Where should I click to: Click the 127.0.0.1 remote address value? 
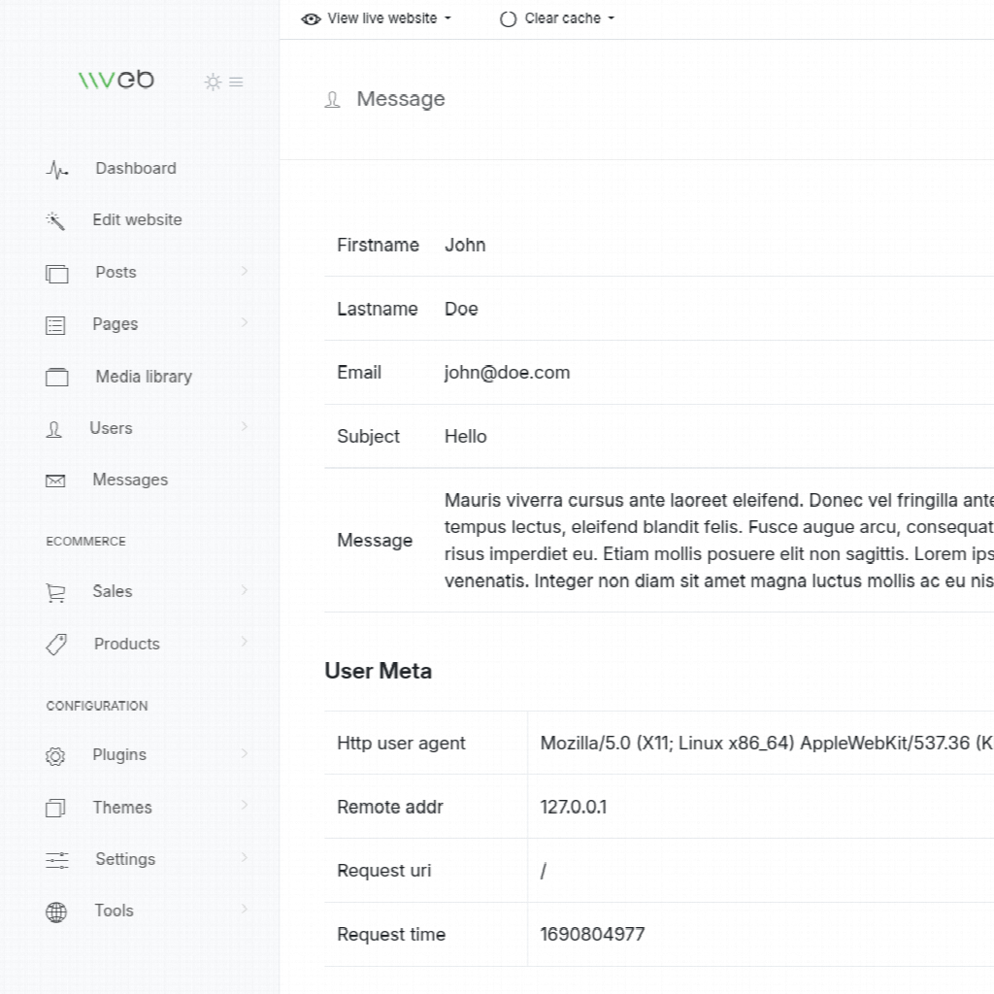click(x=573, y=807)
